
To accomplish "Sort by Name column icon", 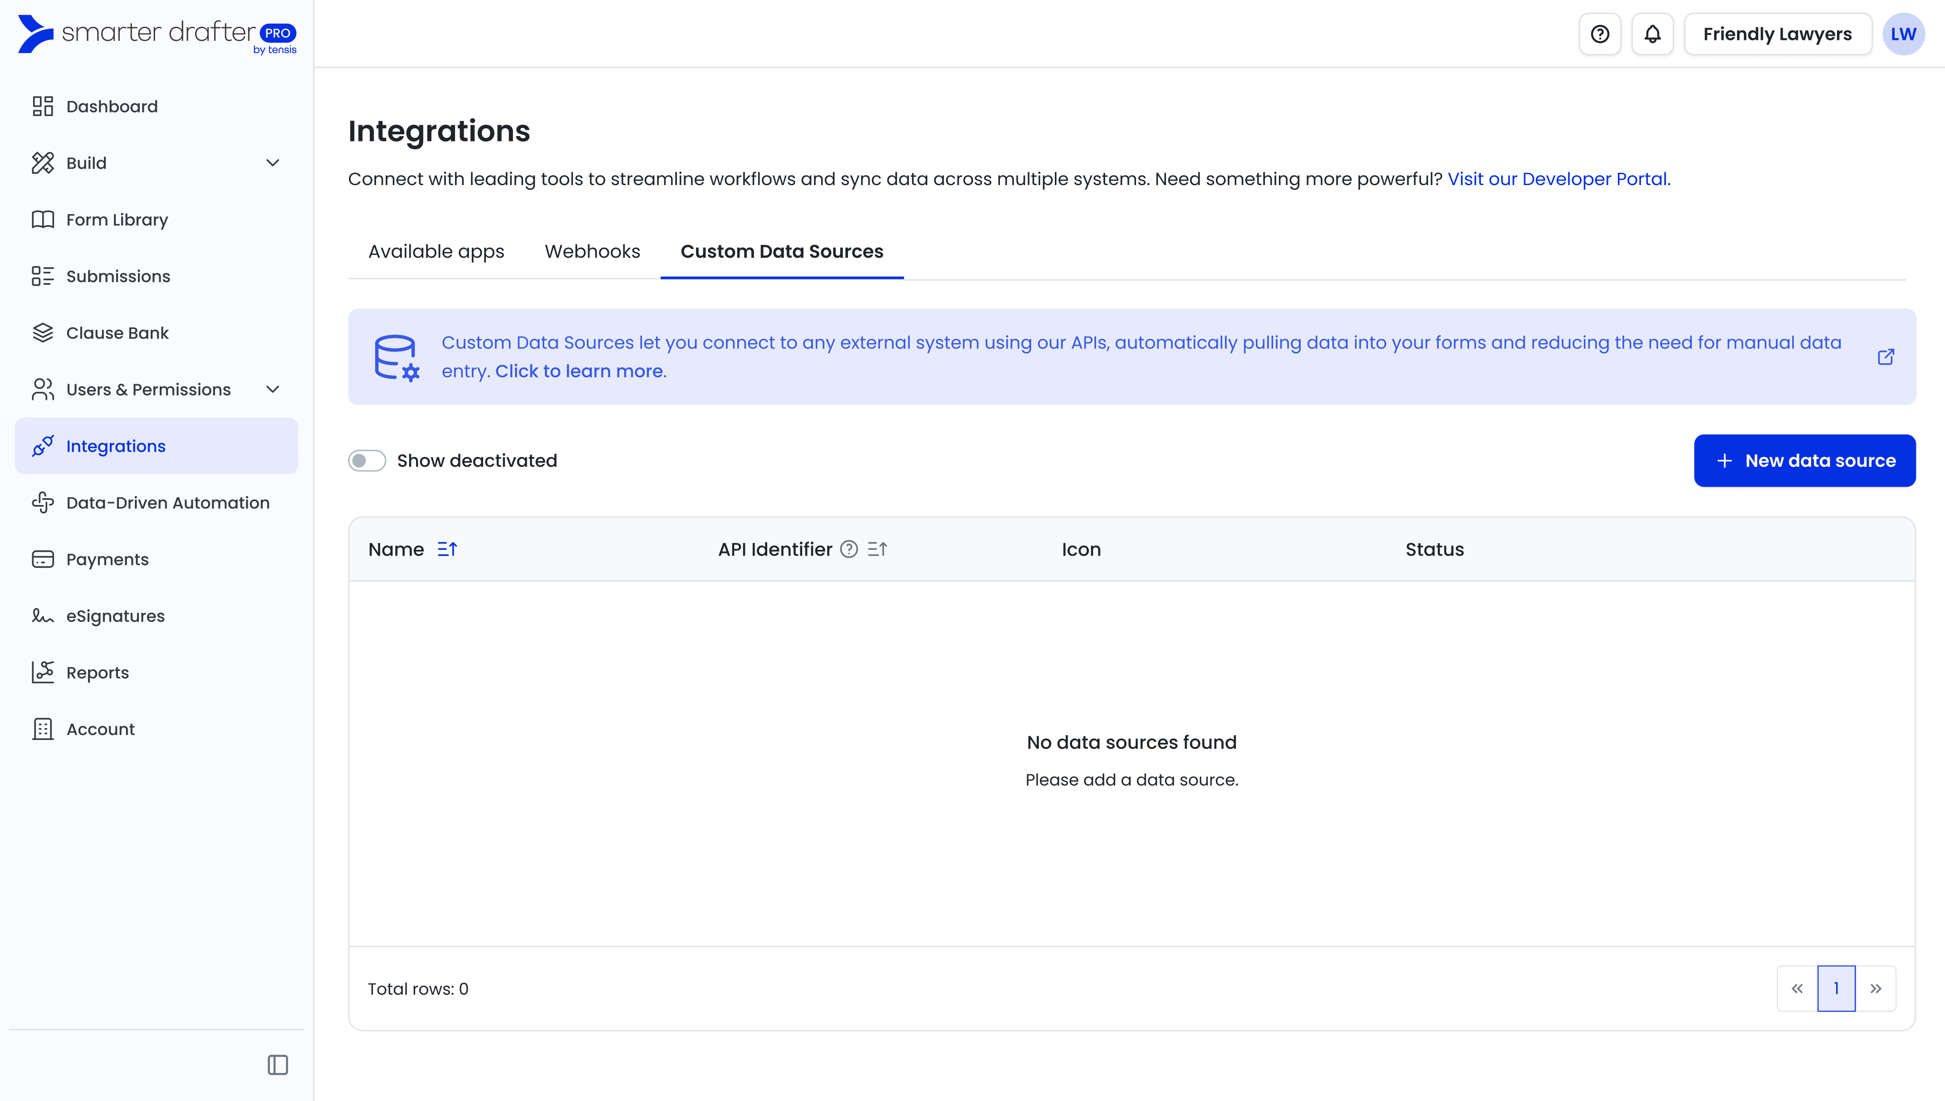I will pyautogui.click(x=447, y=550).
